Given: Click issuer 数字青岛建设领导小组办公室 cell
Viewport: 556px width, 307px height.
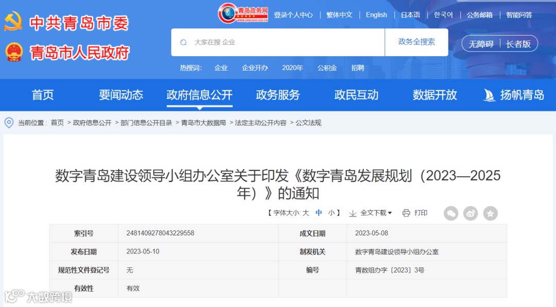Looking at the screenshot, I should (397, 252).
